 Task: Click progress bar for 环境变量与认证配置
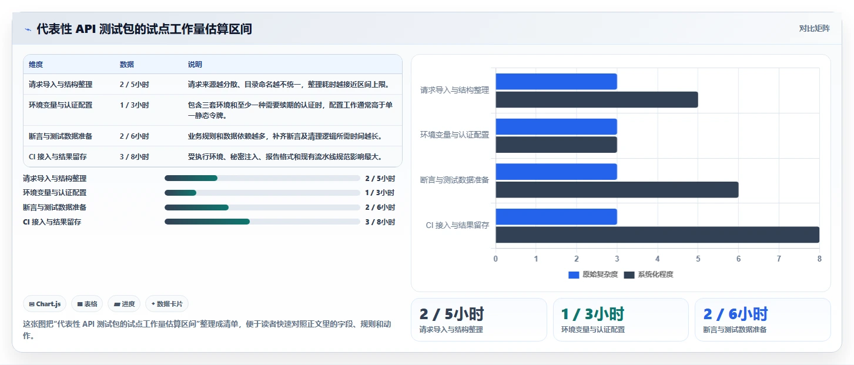click(262, 193)
